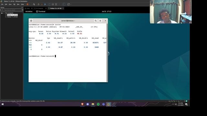Open the volume control in system tray
Viewport: 207px width, 116px height.
pos(176,104)
